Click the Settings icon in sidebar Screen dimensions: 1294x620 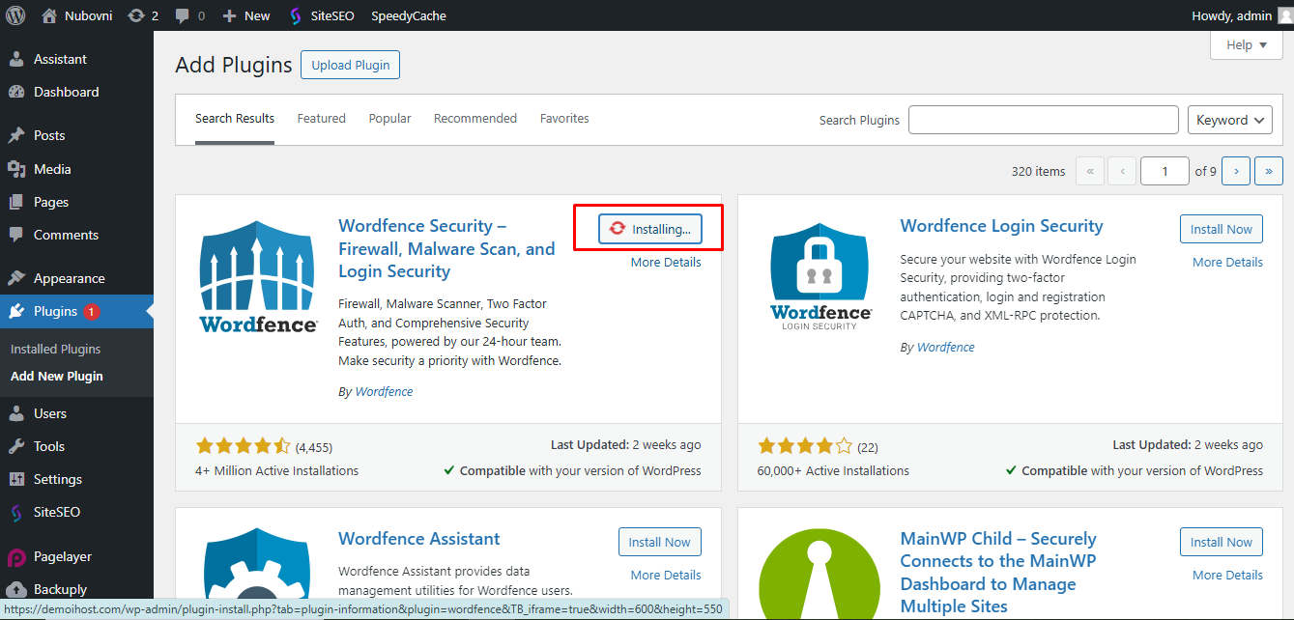click(16, 479)
